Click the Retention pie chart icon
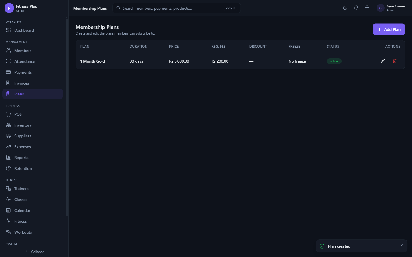This screenshot has width=412, height=257. (x=8, y=168)
